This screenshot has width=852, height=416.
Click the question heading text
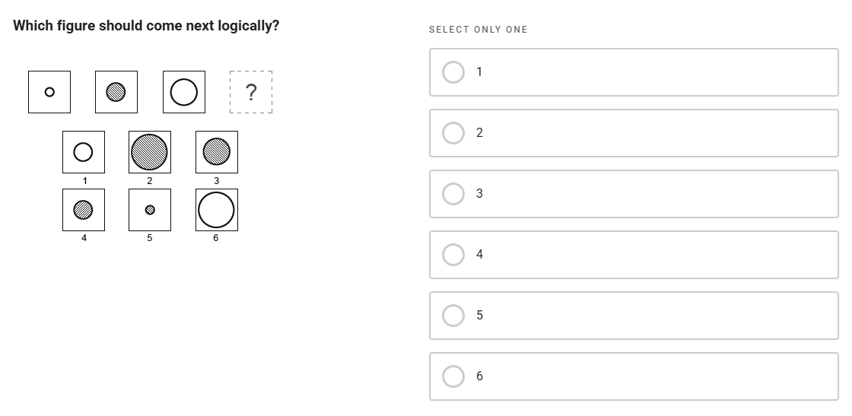(146, 26)
